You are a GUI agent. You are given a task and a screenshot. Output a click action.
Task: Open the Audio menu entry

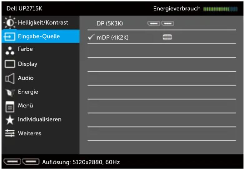(x=41, y=78)
